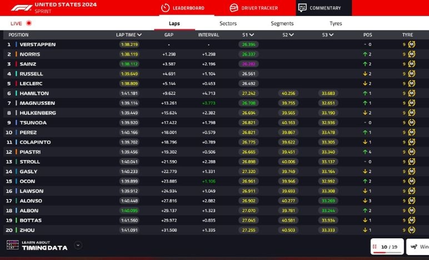Click the Timing Data icon at bottom left
Image resolution: width=429 pixels, height=260 pixels.
pyautogui.click(x=12, y=245)
